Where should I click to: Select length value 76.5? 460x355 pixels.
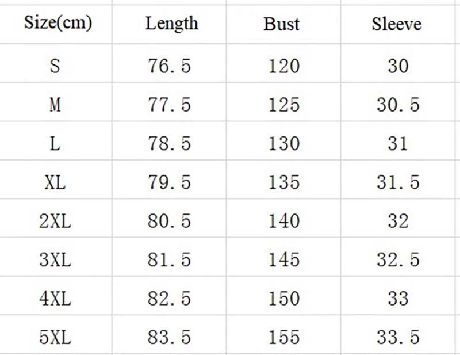pyautogui.click(x=169, y=66)
